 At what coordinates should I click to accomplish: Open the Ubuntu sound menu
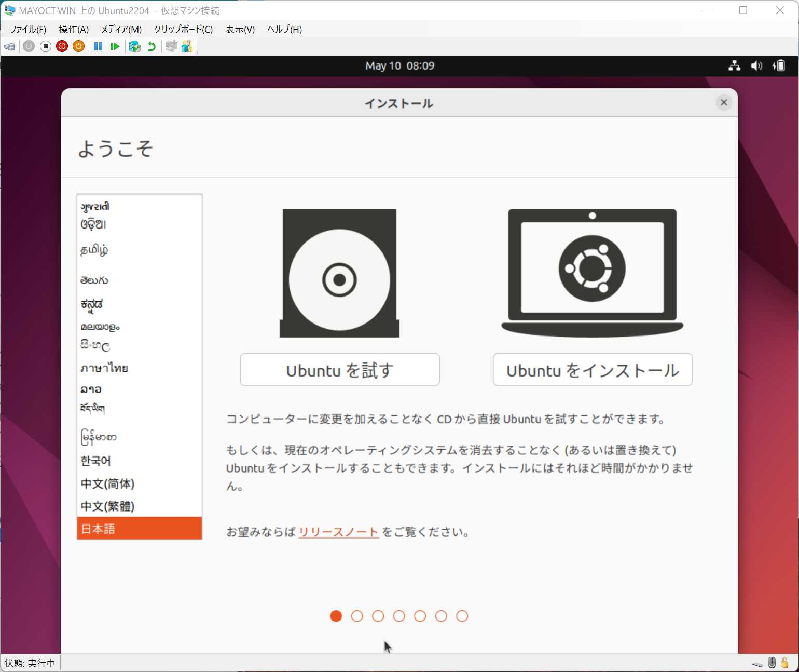point(756,65)
